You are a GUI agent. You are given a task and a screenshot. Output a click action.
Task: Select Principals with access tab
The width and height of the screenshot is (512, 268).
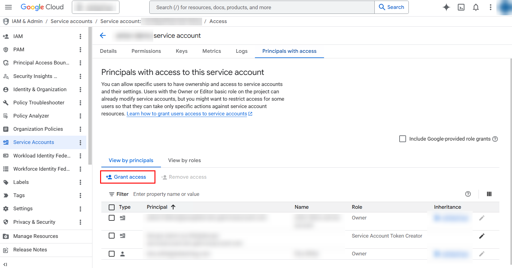coord(289,51)
